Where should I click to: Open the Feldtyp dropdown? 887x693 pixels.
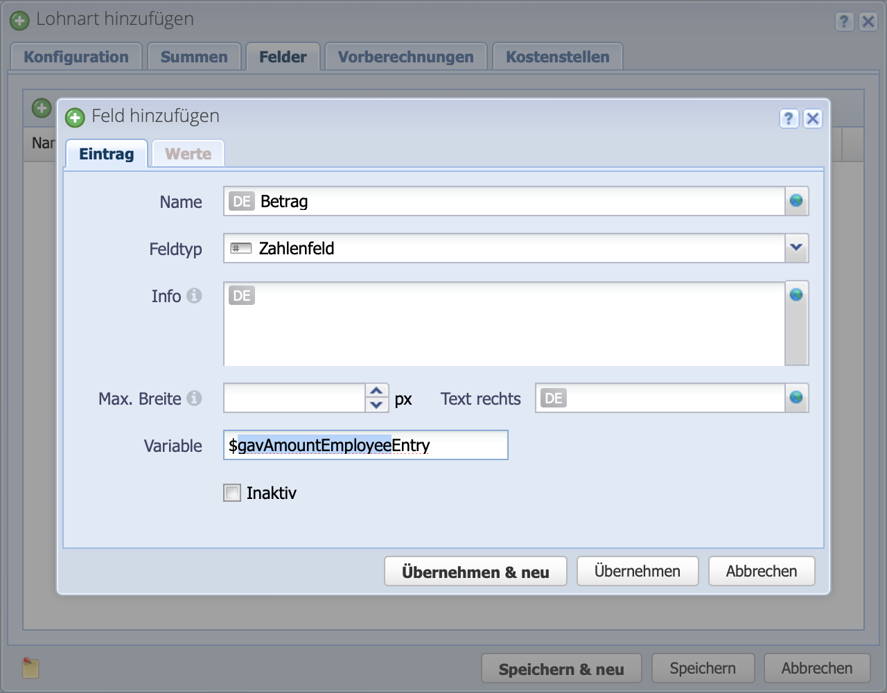(798, 247)
